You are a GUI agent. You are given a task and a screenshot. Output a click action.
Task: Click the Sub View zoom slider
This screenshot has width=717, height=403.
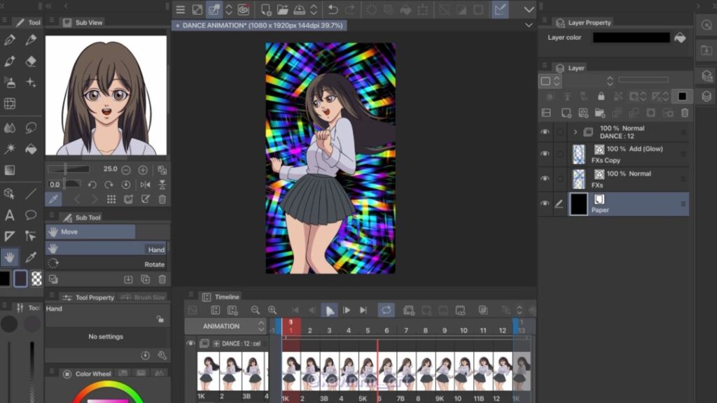click(69, 169)
